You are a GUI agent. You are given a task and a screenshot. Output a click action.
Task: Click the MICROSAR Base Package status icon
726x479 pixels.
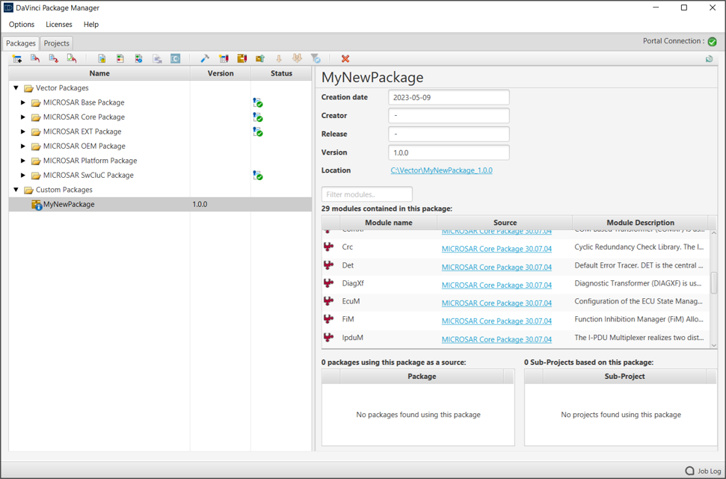[258, 102]
